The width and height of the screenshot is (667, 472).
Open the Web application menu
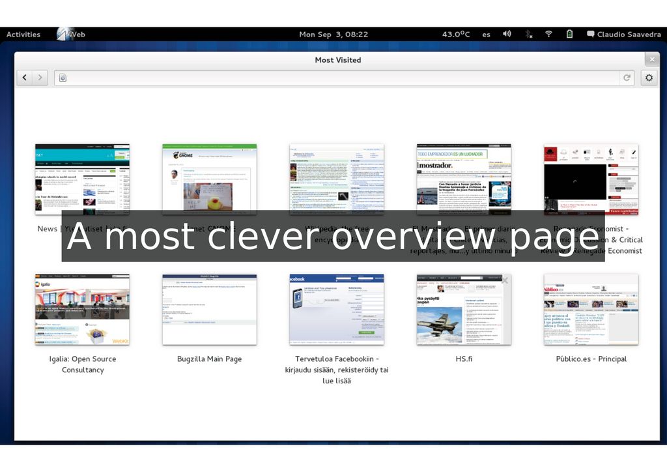[72, 35]
